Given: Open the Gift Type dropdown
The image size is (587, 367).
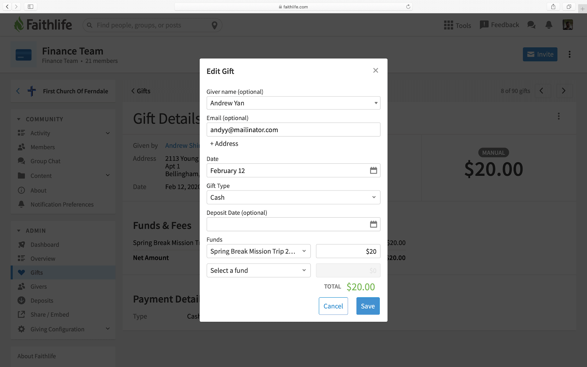Looking at the screenshot, I should tap(293, 197).
